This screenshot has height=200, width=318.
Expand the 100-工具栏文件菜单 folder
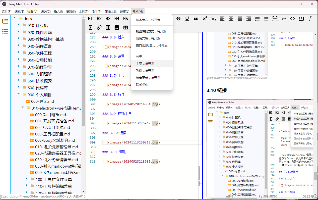pos(27,179)
